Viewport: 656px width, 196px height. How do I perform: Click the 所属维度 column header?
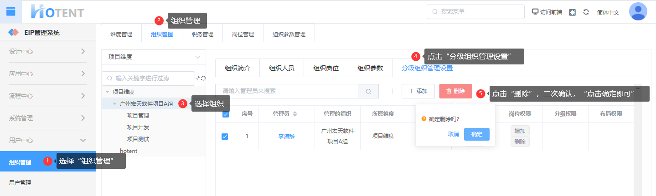tap(383, 114)
